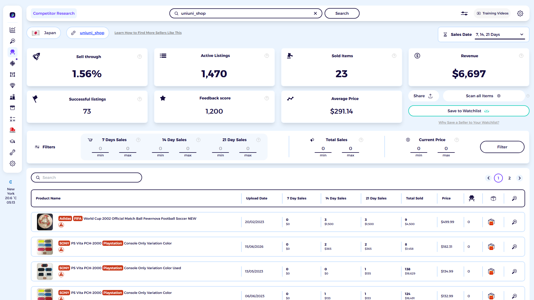Viewport: 534px width, 300px height.
Task: Open Learn How to Find More Sellers link
Action: [x=148, y=33]
